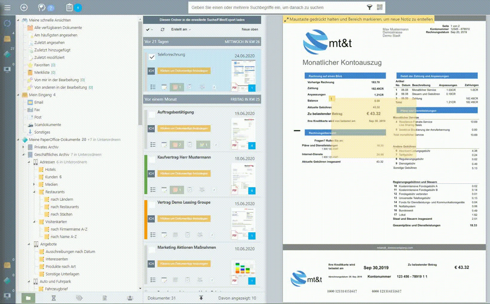Open the details list icon of Telefonrechnung
The width and height of the screenshot is (490, 304).
153,87
